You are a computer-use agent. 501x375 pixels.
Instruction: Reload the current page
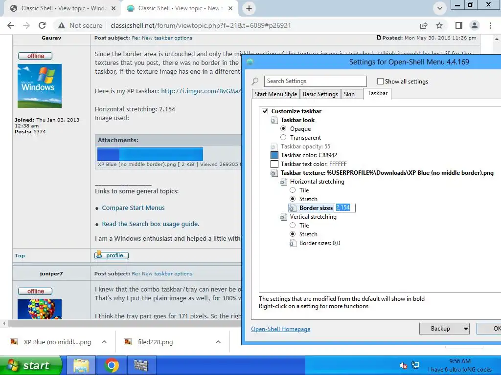pos(42,25)
